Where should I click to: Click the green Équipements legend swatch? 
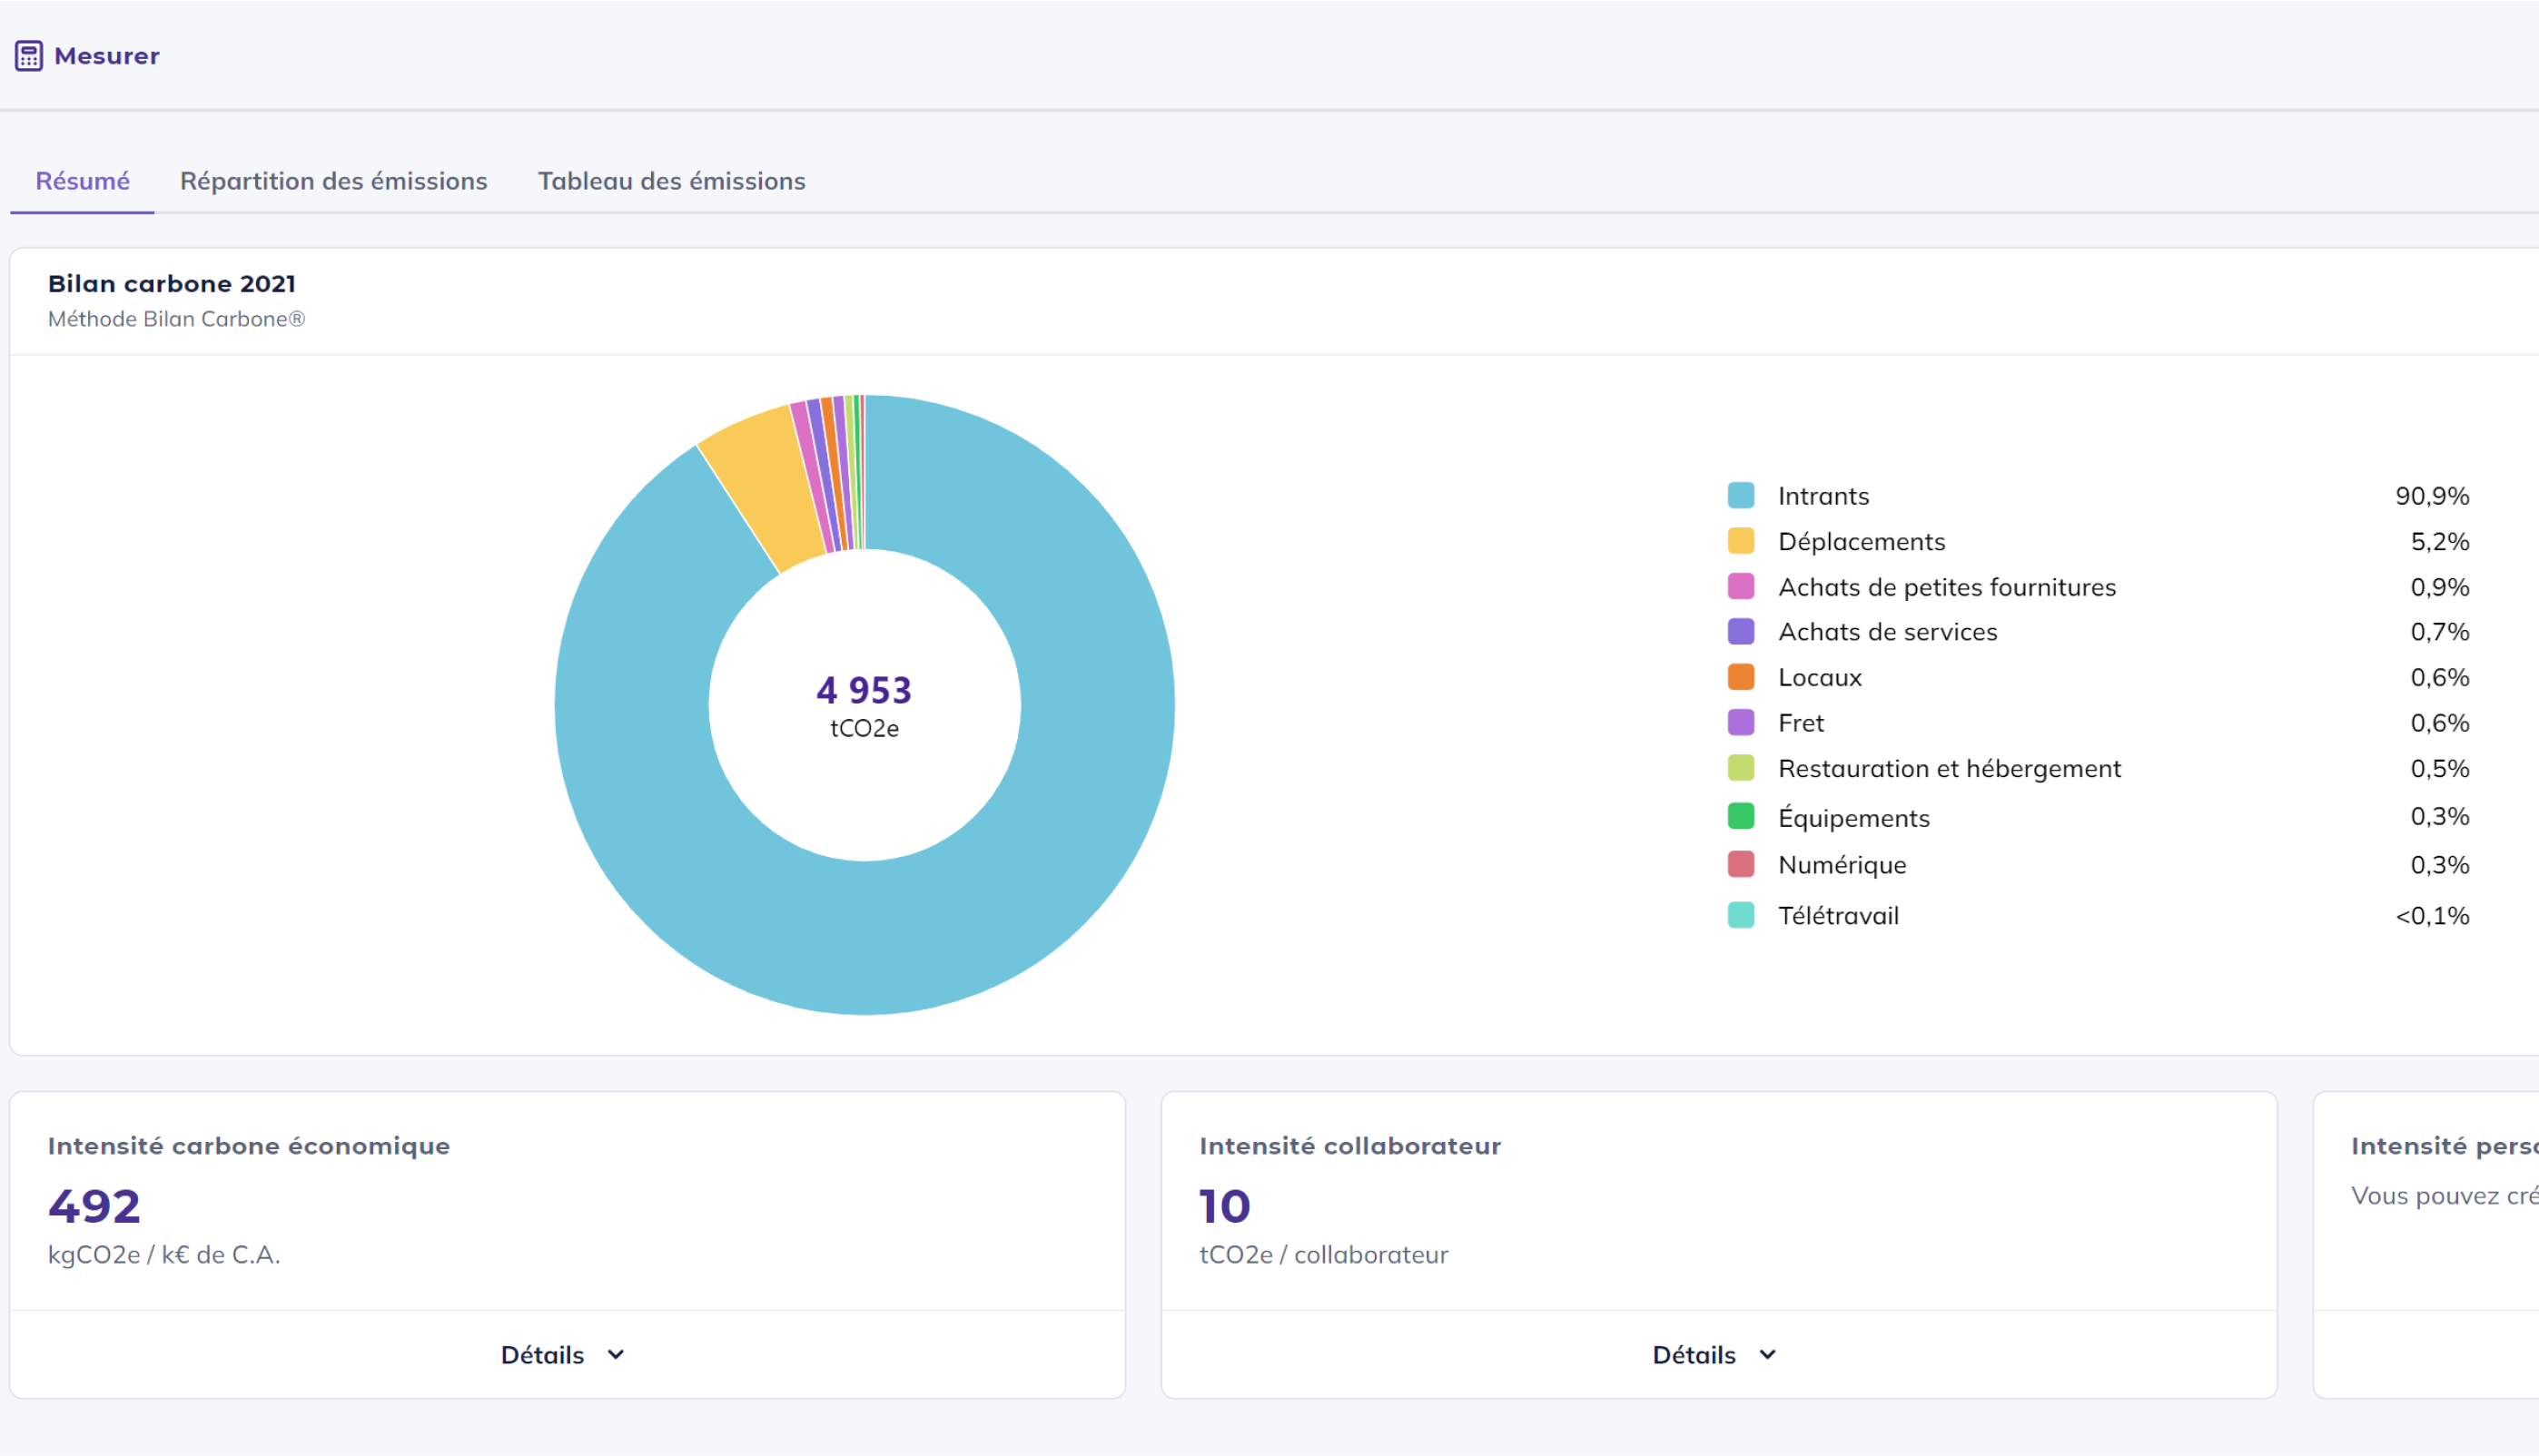1741,817
